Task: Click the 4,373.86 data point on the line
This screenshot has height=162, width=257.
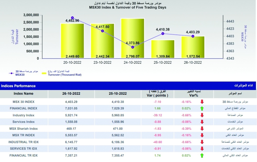Action: click(133, 47)
